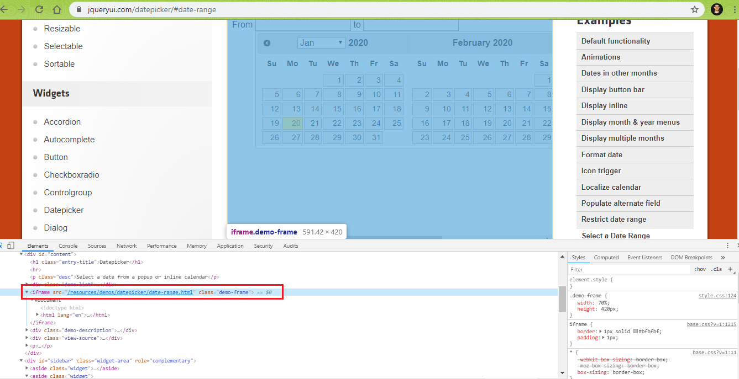The height and width of the screenshot is (379, 739).
Task: Expand the border property disclosure triangle
Action: (600, 332)
